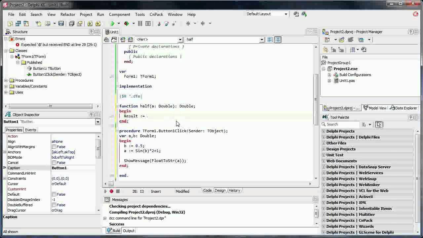Open the Data Explorer tab
The width and height of the screenshot is (423, 238).
click(403, 108)
